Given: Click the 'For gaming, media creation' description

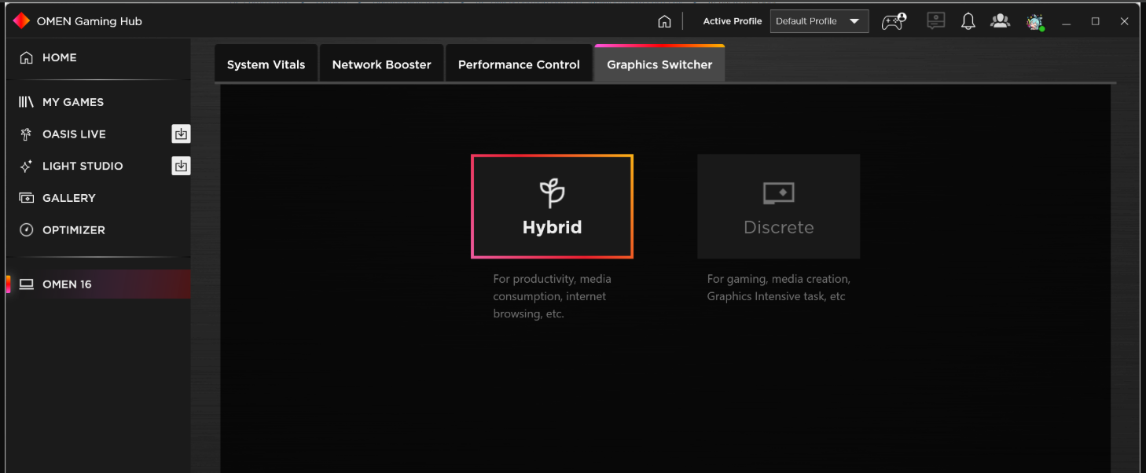Looking at the screenshot, I should (779, 288).
